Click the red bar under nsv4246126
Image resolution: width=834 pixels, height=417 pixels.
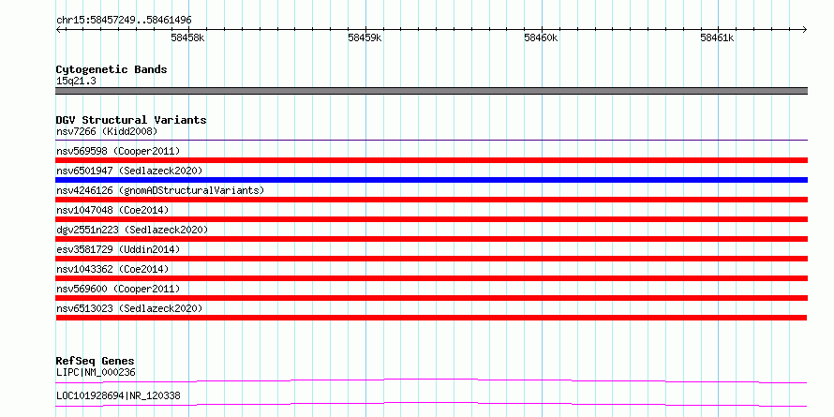[x=431, y=200]
